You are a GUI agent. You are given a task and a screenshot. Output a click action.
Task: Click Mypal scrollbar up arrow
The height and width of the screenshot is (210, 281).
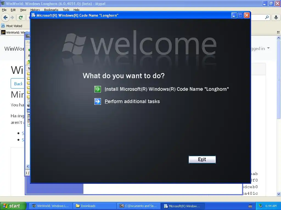coord(279,38)
